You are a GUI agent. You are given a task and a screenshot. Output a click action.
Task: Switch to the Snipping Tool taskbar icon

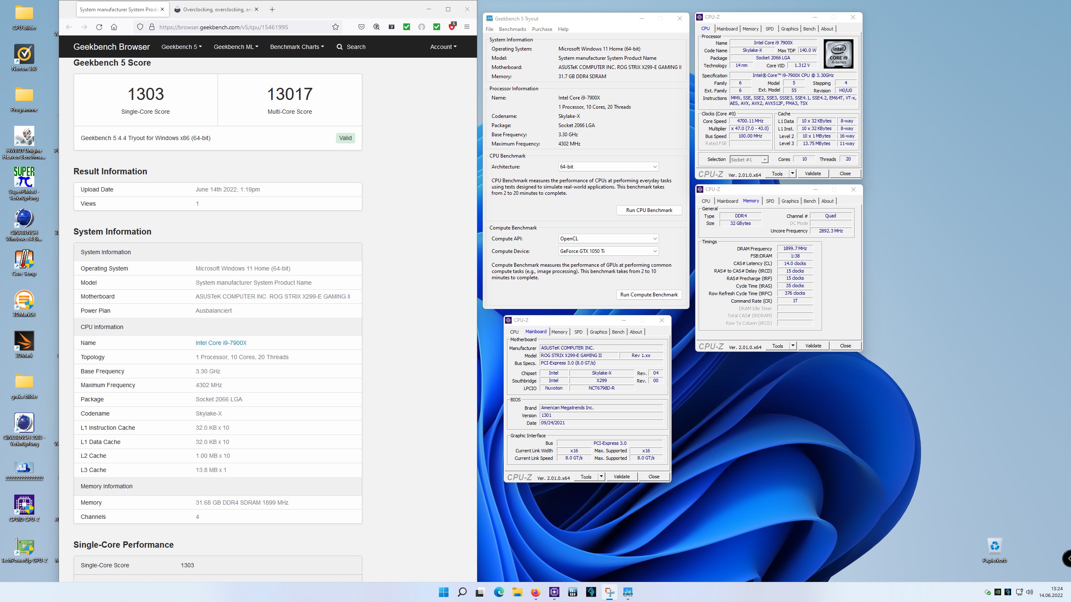[x=610, y=592]
